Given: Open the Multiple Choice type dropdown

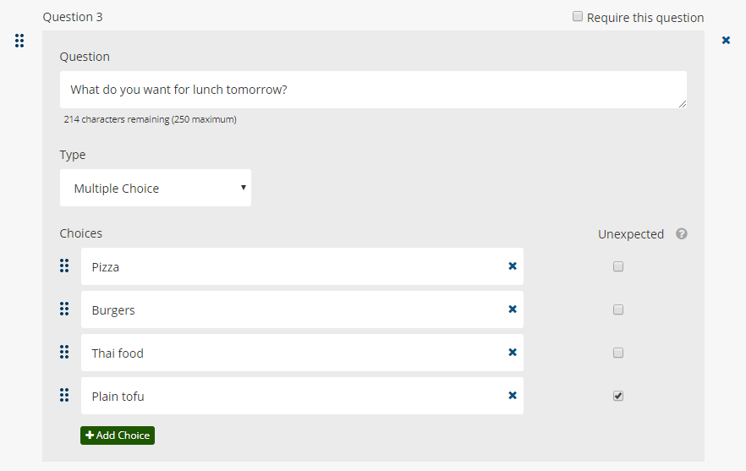Looking at the screenshot, I should tap(156, 188).
